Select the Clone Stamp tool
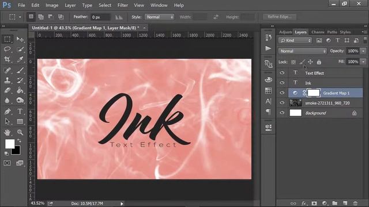The image size is (369, 207). coord(7,80)
